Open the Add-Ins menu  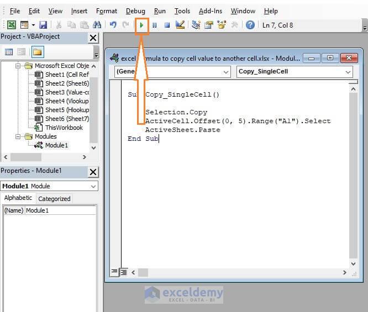[x=211, y=11]
